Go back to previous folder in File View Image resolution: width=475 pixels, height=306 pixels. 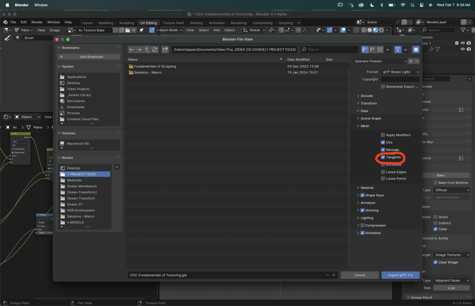point(131,50)
